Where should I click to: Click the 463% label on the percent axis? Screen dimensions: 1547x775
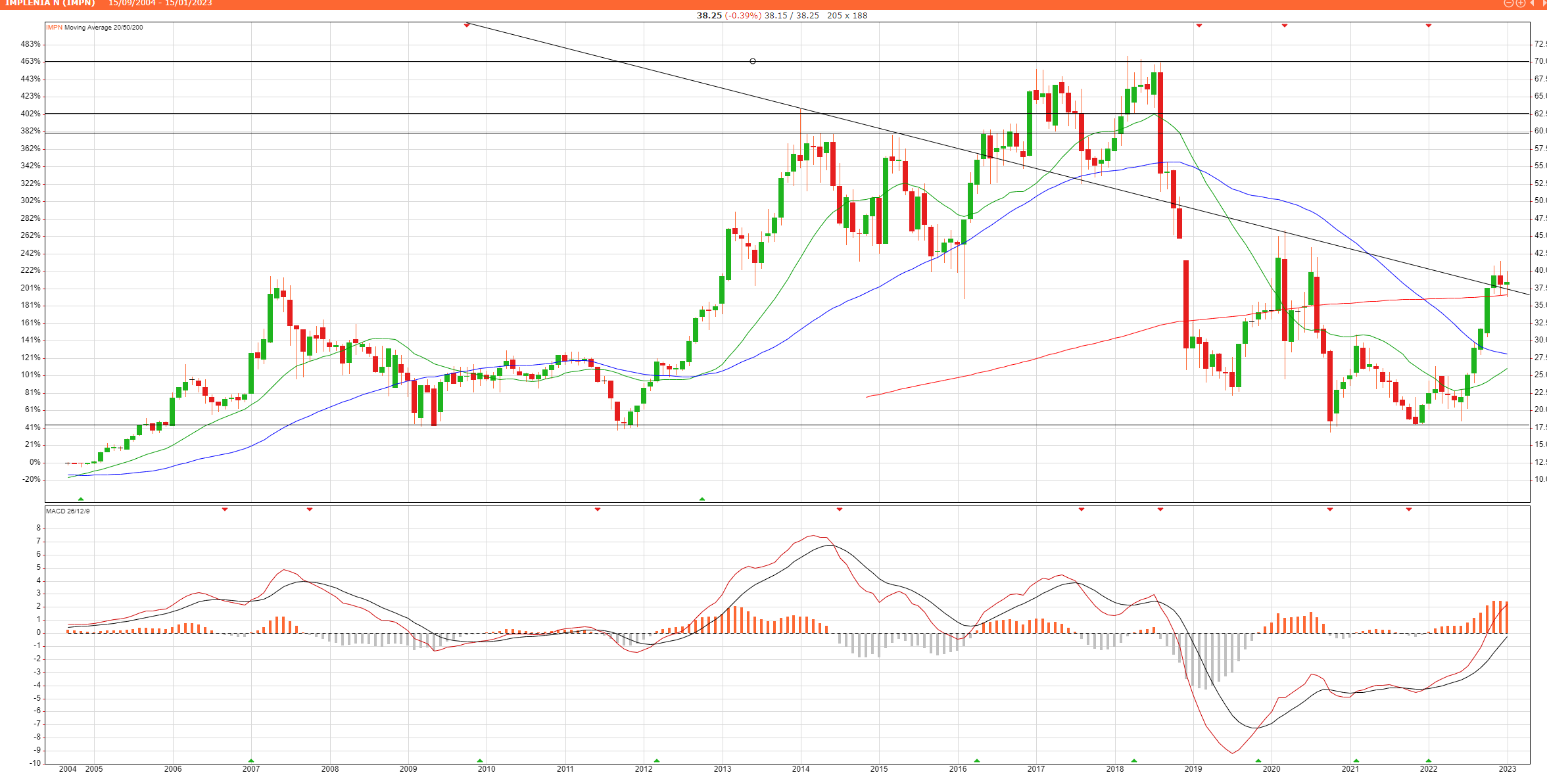click(31, 61)
